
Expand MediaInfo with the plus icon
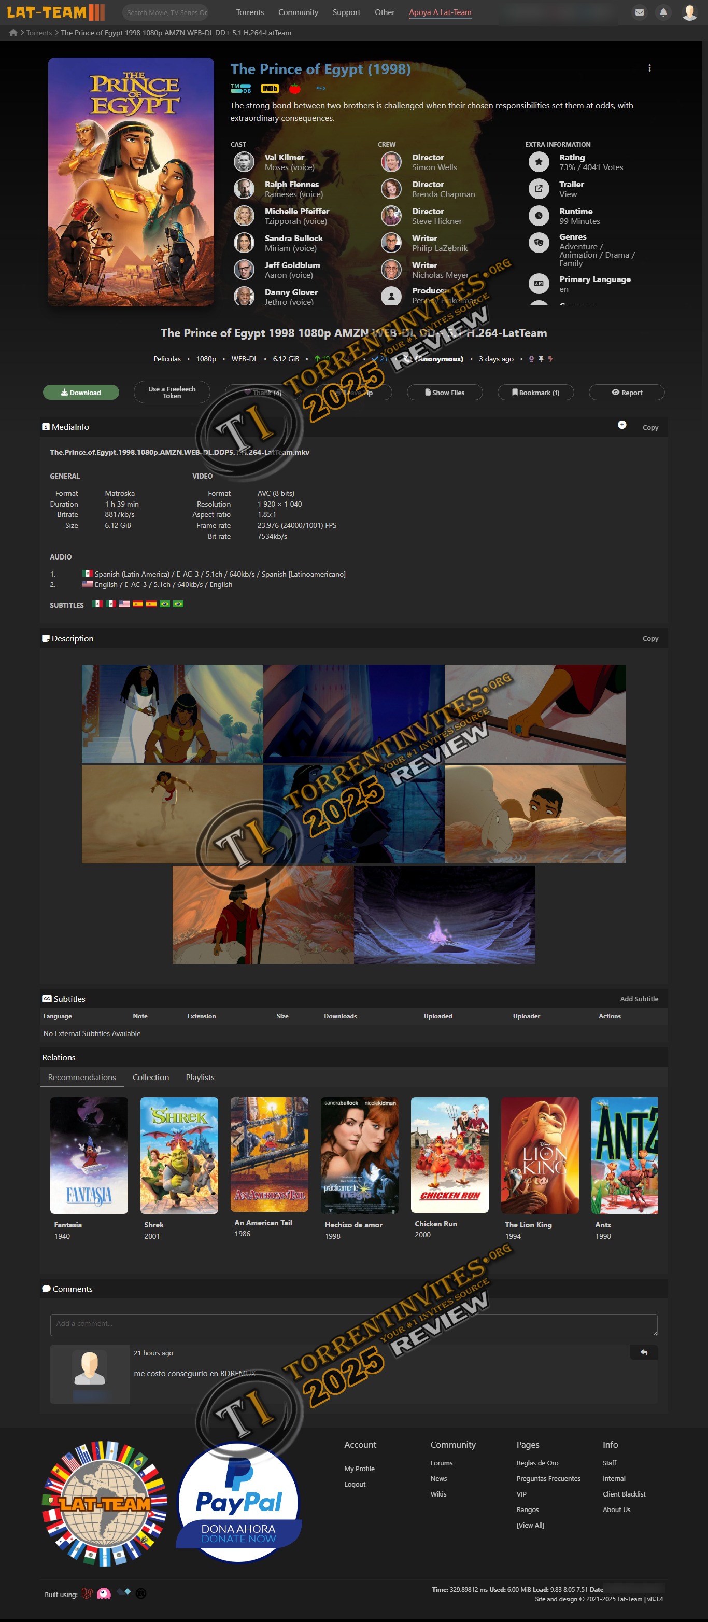click(x=621, y=425)
